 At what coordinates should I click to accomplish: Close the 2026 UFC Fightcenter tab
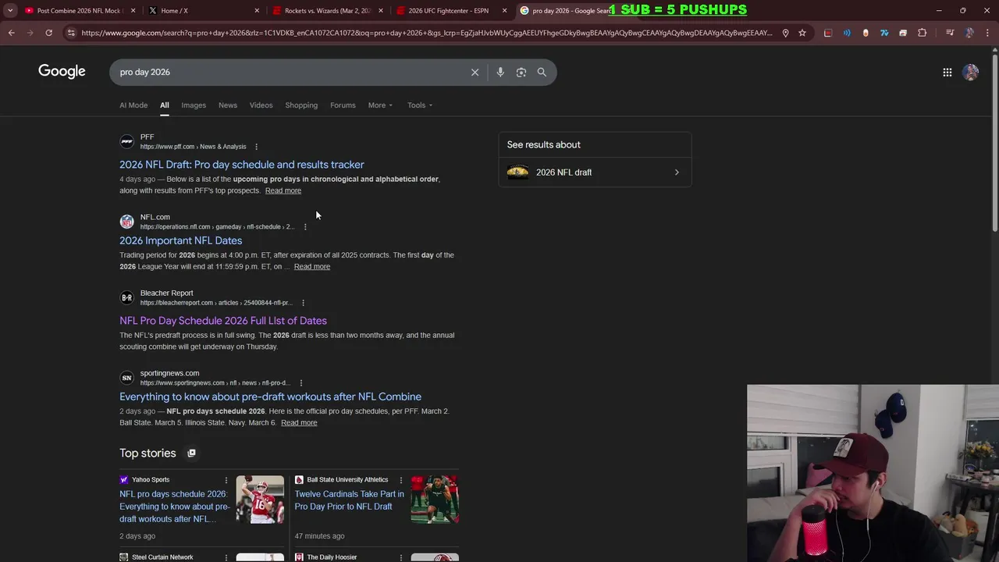pos(504,11)
